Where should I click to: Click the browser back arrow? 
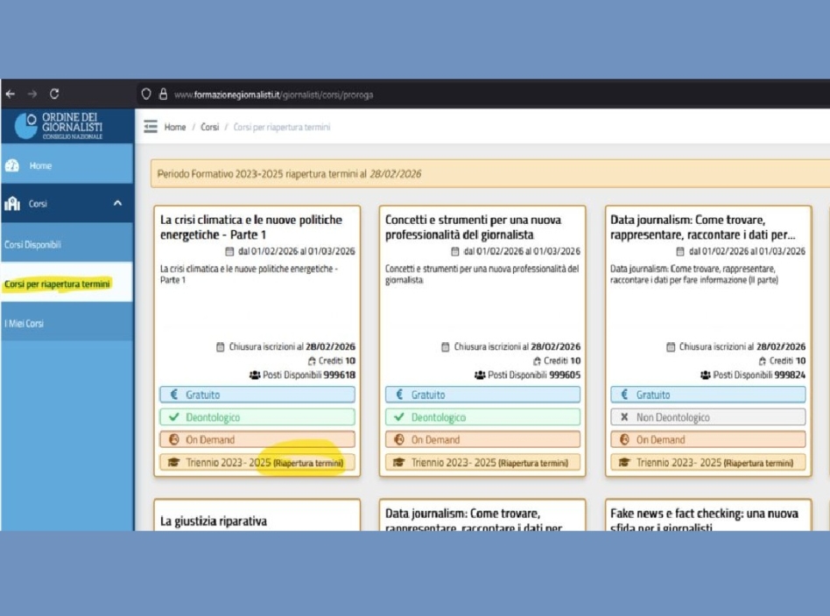pos(10,94)
